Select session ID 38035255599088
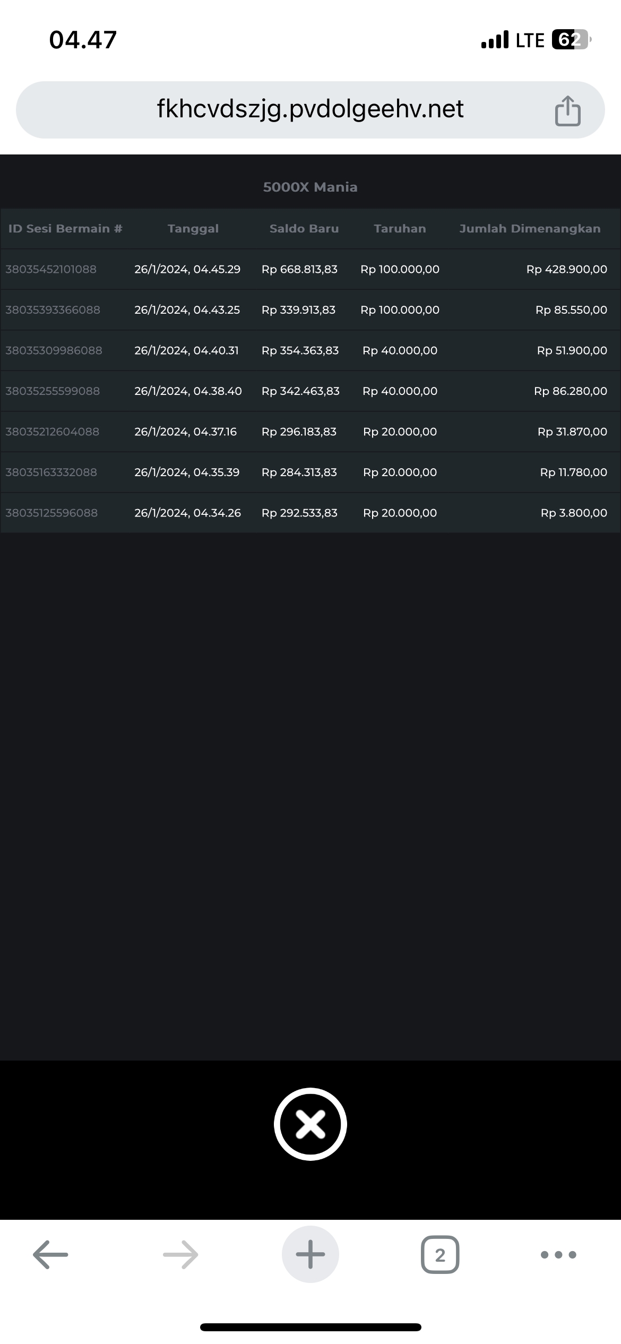 click(x=53, y=391)
